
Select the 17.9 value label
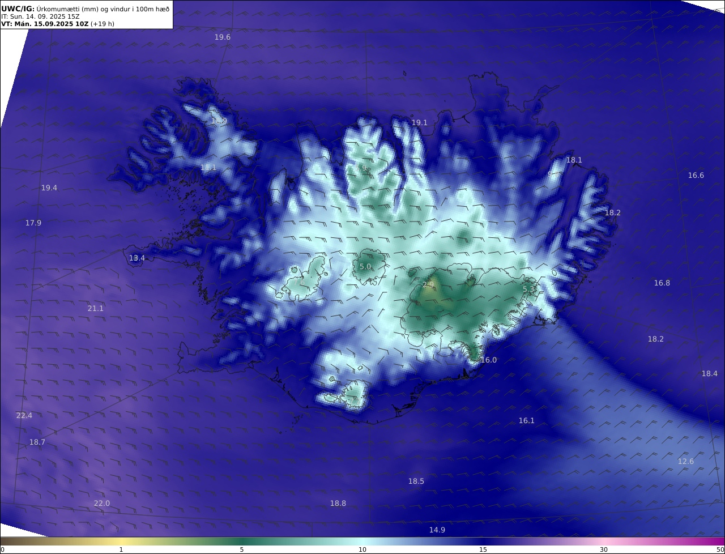click(x=33, y=223)
